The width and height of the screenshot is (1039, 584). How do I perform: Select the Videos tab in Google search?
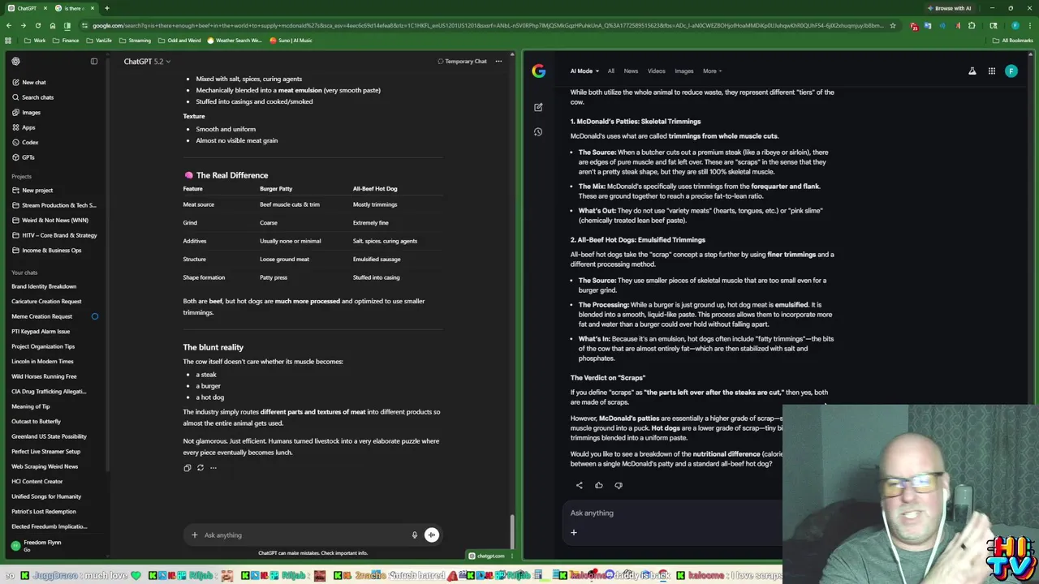point(656,71)
